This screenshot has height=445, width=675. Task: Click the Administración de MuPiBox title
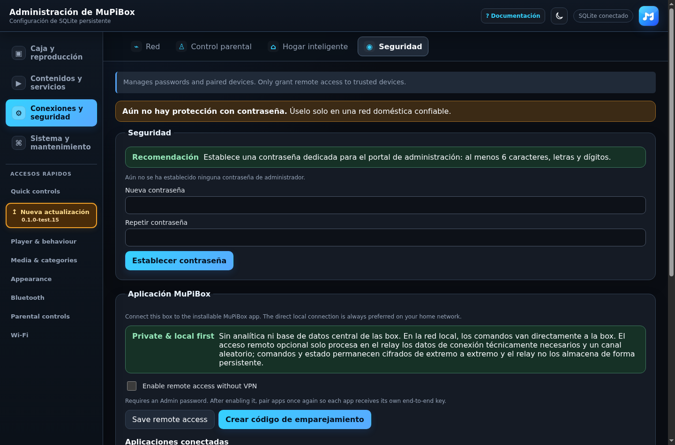click(72, 12)
